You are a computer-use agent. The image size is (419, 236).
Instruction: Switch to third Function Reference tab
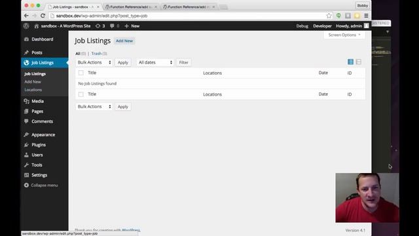[189, 7]
